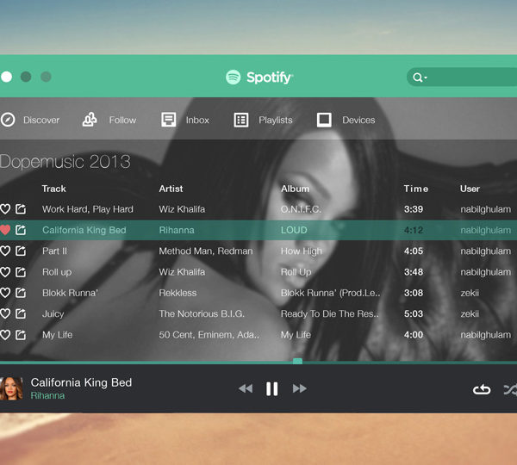Like the Blokk Runna' track
517x465 pixels.
(x=5, y=293)
